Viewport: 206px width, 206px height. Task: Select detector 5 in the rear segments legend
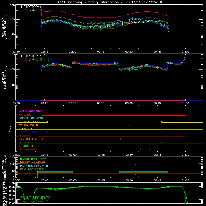coord(37,59)
